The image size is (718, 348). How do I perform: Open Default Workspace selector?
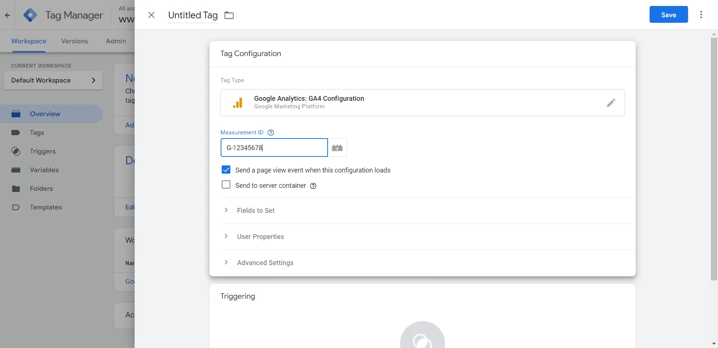click(x=53, y=80)
